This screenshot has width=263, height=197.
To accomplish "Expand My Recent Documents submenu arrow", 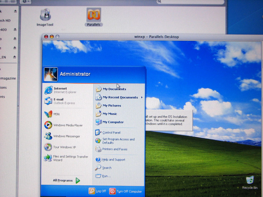I will click(142, 97).
